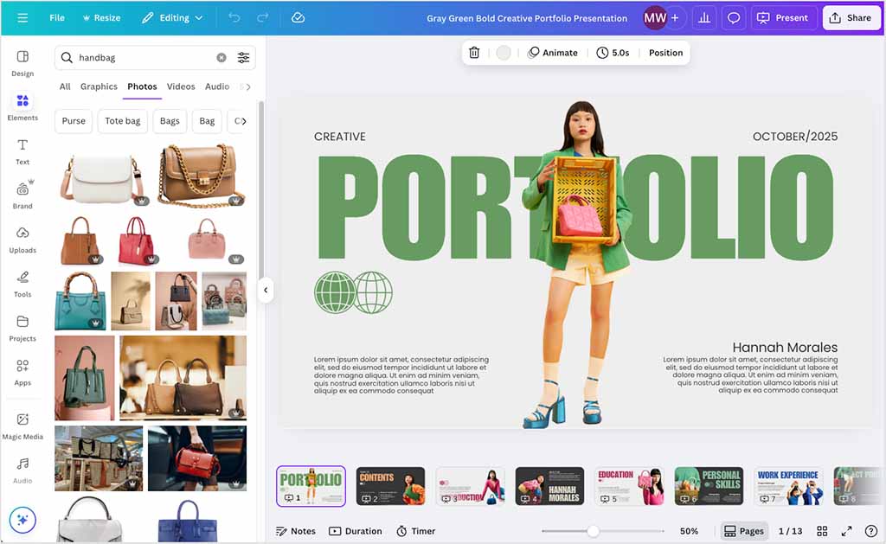The image size is (886, 544).
Task: Open the Design panel
Action: click(22, 63)
